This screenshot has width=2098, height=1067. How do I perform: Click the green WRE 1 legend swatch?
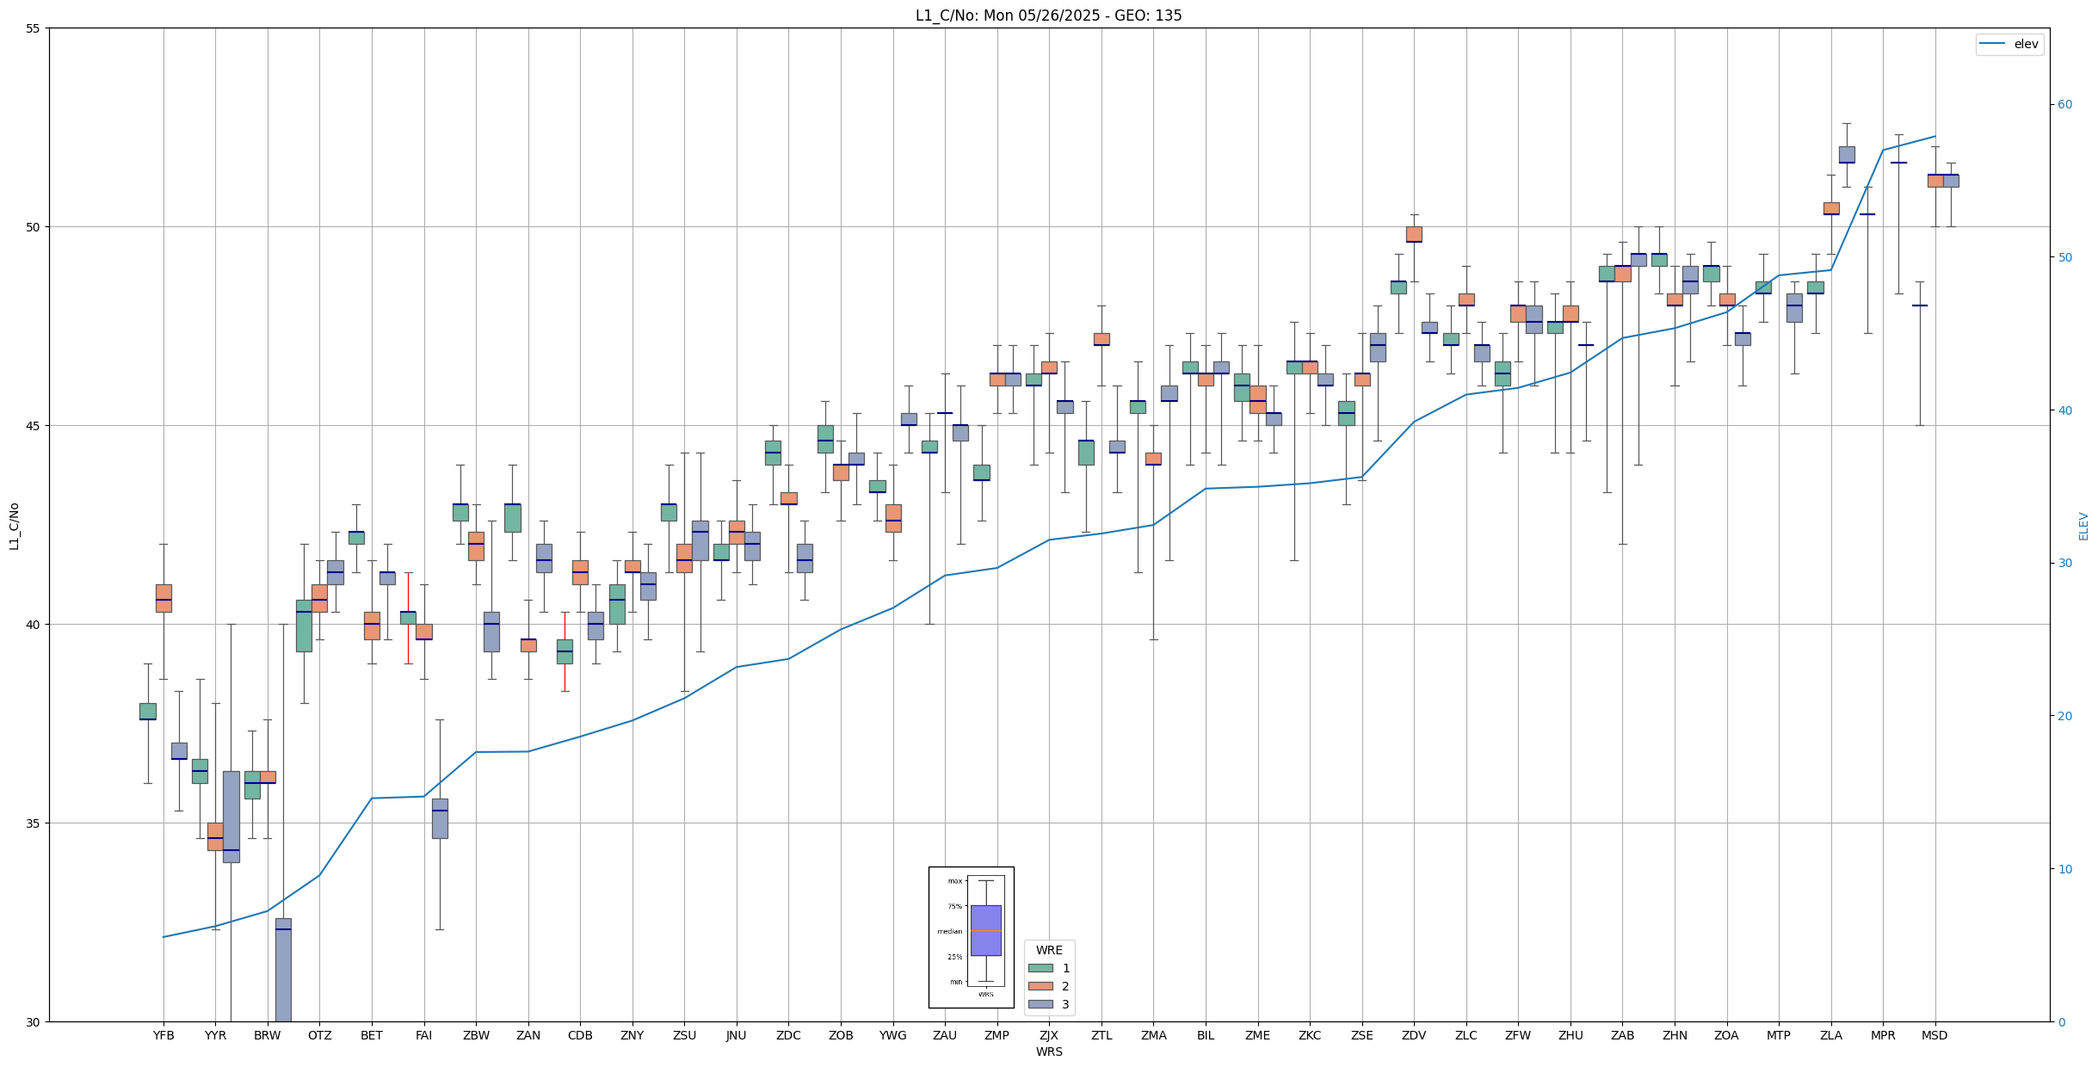point(1040,968)
